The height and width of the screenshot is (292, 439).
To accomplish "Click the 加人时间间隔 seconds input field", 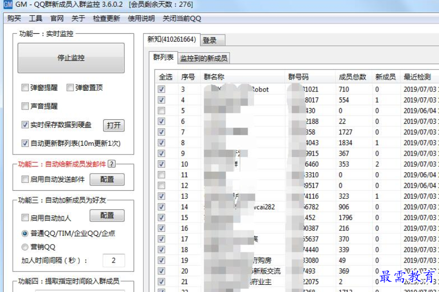I will click(114, 260).
